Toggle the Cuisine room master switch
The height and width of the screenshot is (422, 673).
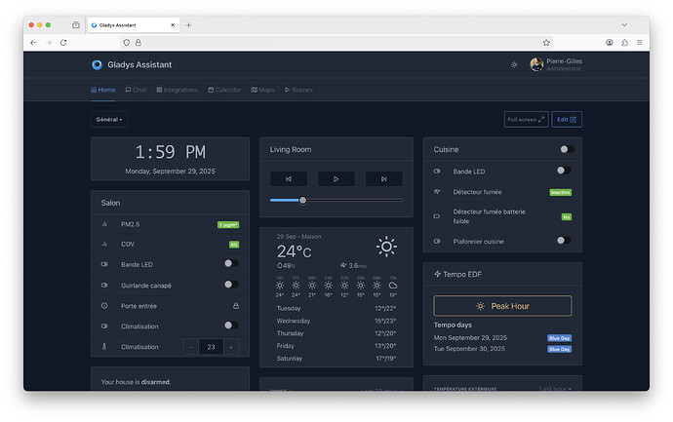tap(565, 149)
